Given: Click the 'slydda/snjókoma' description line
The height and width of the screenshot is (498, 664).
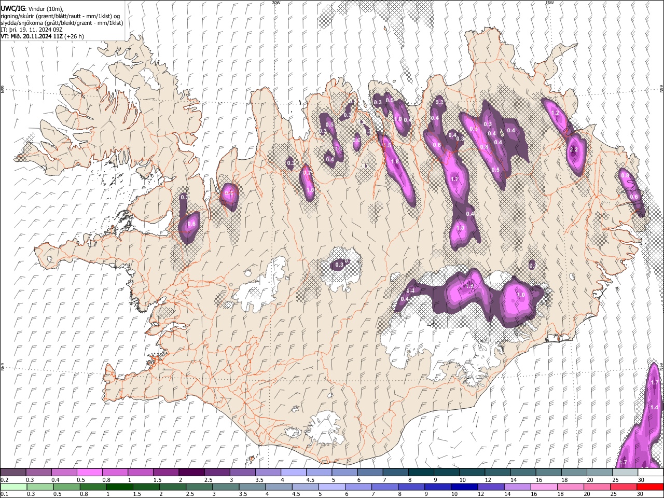Looking at the screenshot, I should [x=62, y=23].
